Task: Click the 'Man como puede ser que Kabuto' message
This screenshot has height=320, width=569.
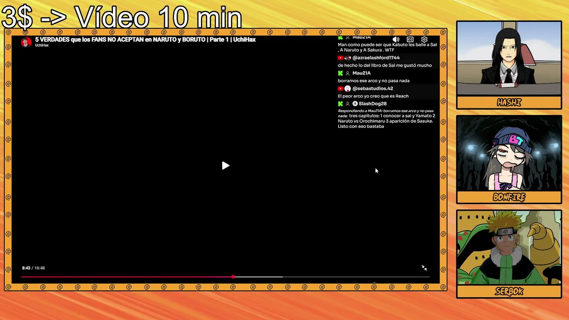Action: [387, 47]
